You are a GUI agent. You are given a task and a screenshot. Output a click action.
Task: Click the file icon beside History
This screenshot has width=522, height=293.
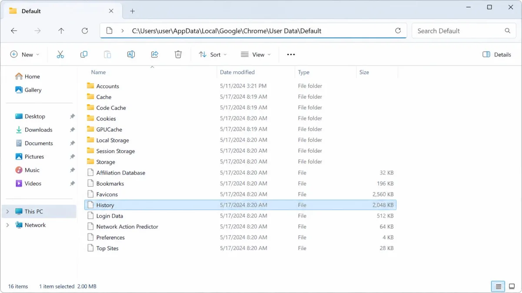[x=90, y=205]
